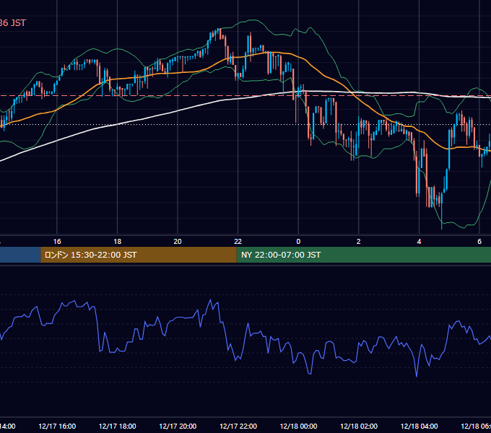This screenshot has height=433, width=491.
Task: Click the red JST timestamp label
Action: click(12, 23)
